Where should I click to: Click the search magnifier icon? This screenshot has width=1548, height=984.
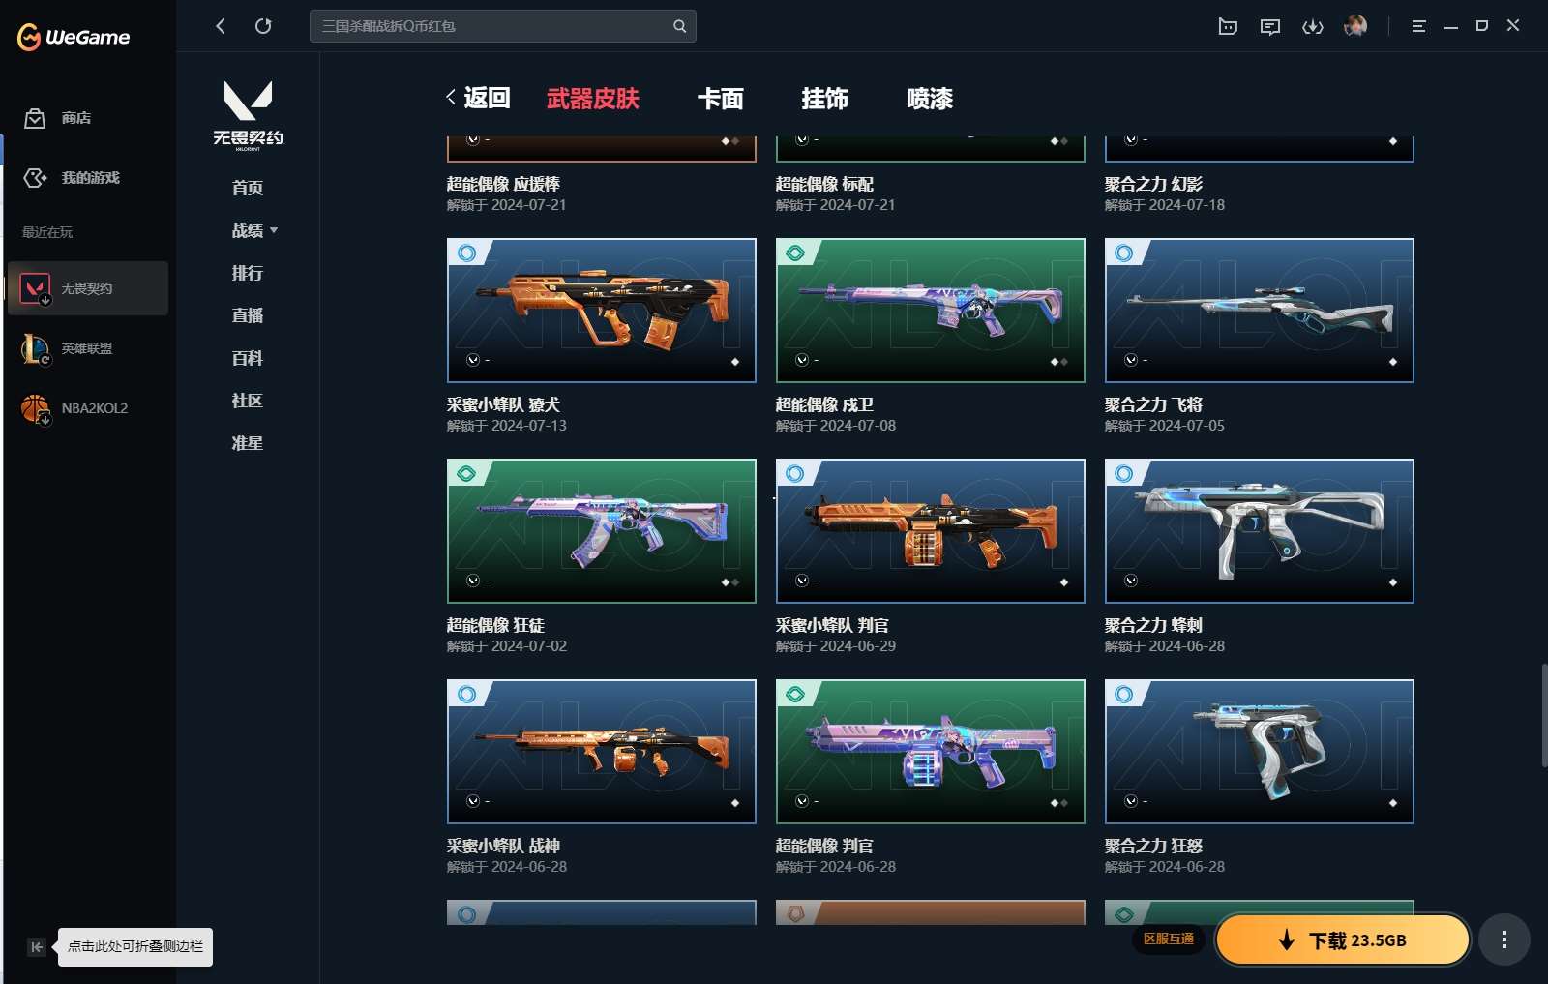coord(679,26)
